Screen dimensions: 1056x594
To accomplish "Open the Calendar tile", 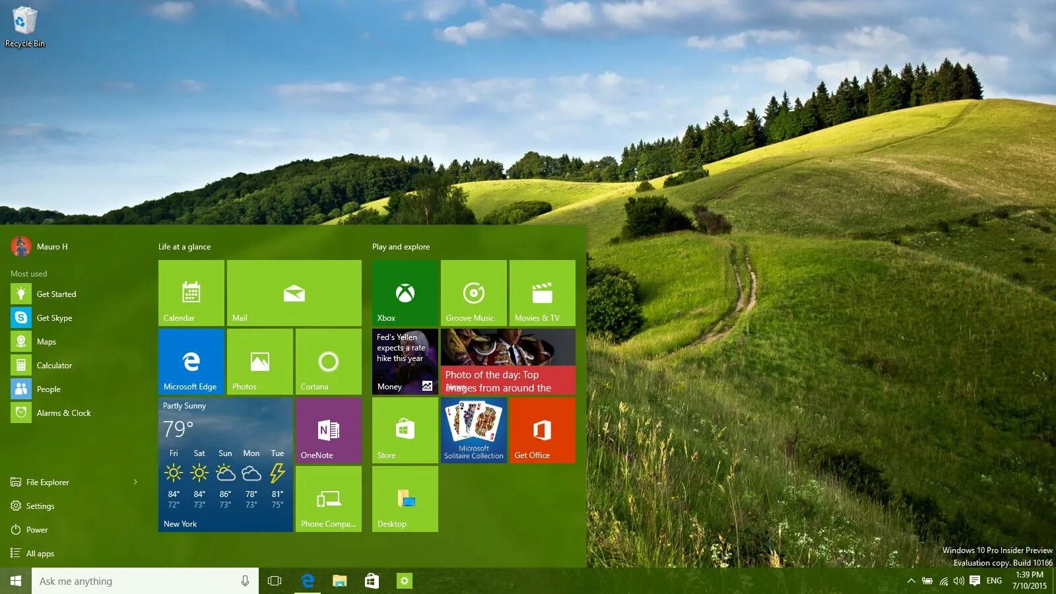I will click(191, 293).
